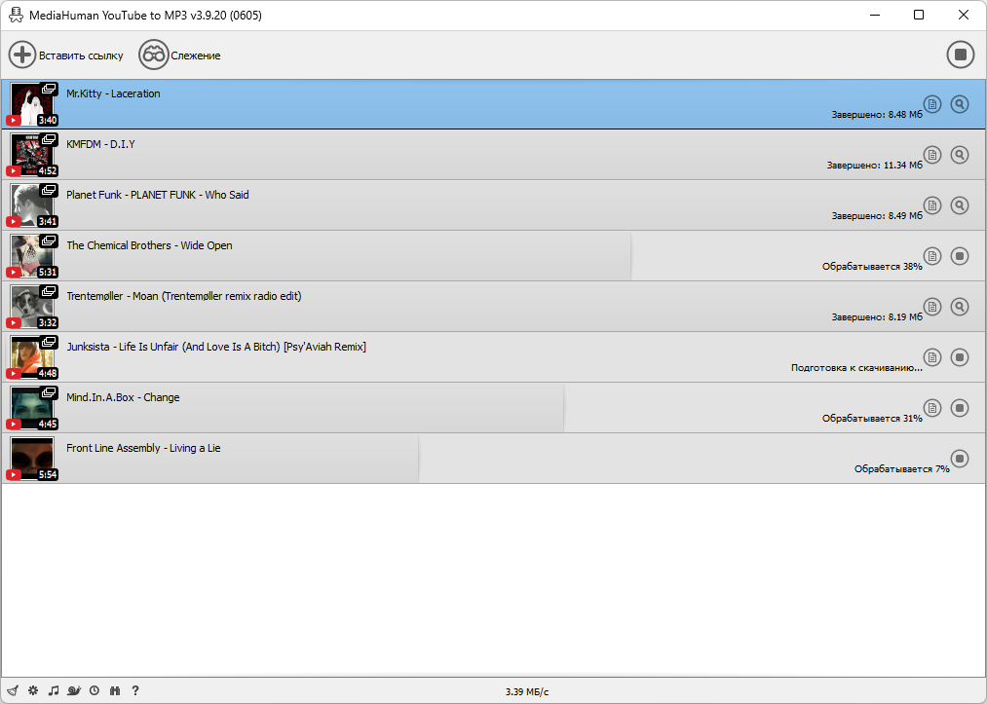Image resolution: width=987 pixels, height=704 pixels.
Task: Click the Paste link plus icon
Action: click(x=22, y=55)
